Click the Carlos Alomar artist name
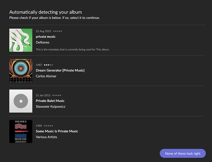The image size is (212, 162). point(46,76)
